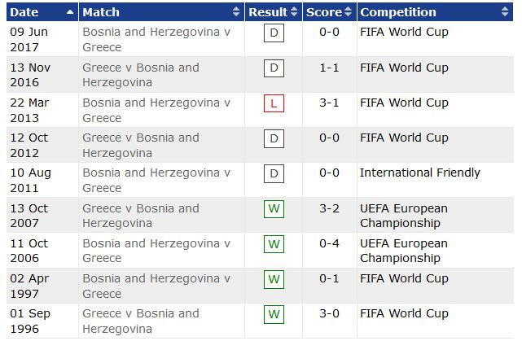The width and height of the screenshot is (522, 341).
Task: Sort table by Date column arrow
Action: [x=70, y=12]
